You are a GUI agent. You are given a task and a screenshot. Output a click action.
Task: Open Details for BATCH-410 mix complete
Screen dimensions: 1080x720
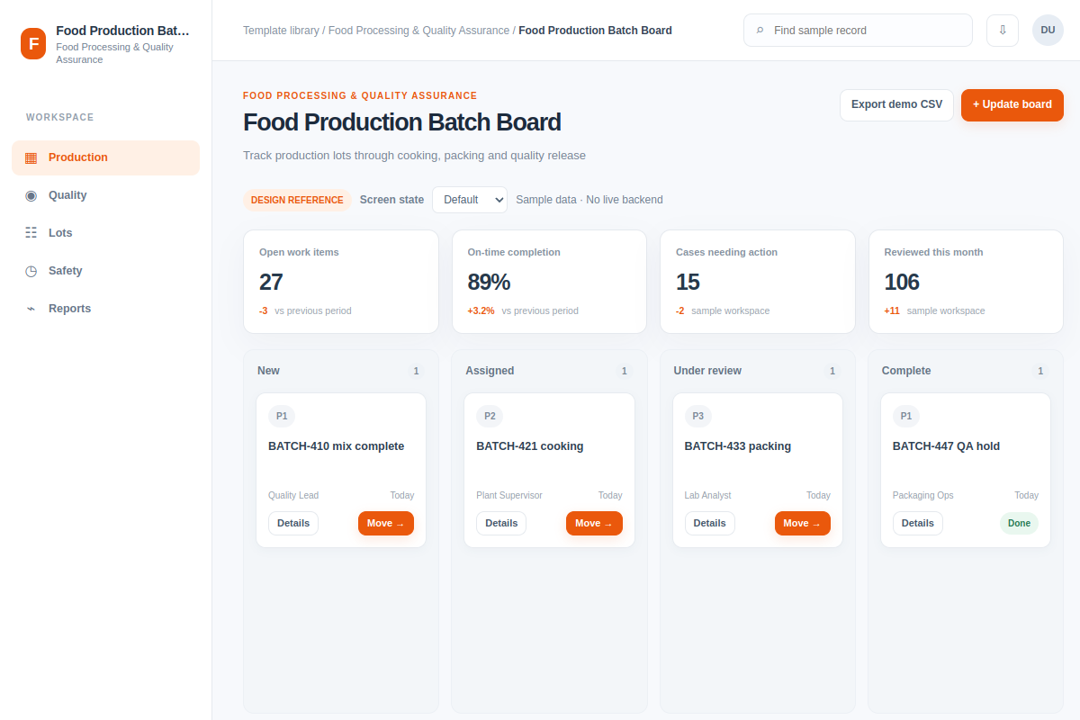coord(293,523)
